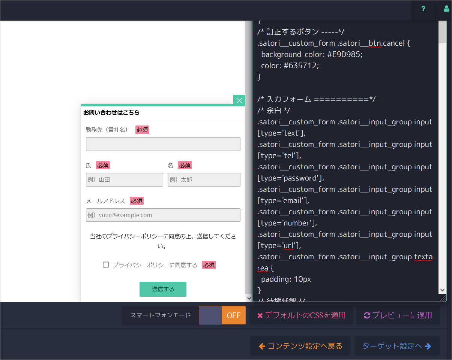Viewport: 452px width, 360px height.
Task: Focus the 氏 field with 山田 placeholder
Action: click(x=124, y=179)
